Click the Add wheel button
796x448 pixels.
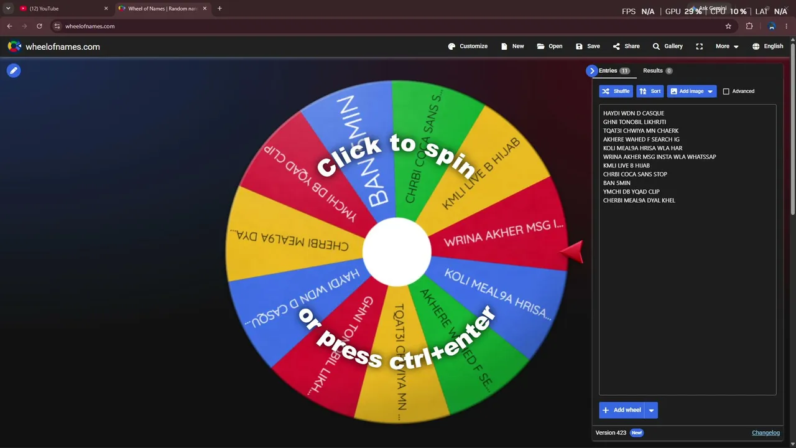[x=621, y=410]
